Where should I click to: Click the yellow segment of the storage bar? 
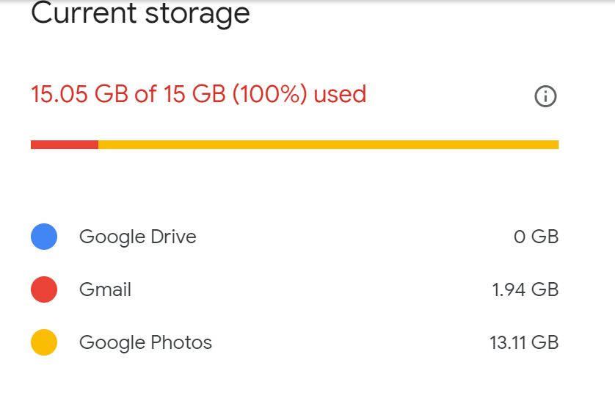pos(328,145)
